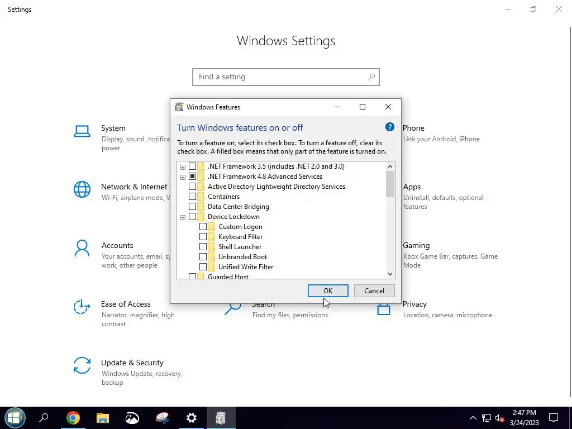Open Network & Internet globe icon
572x429 pixels.
click(82, 189)
